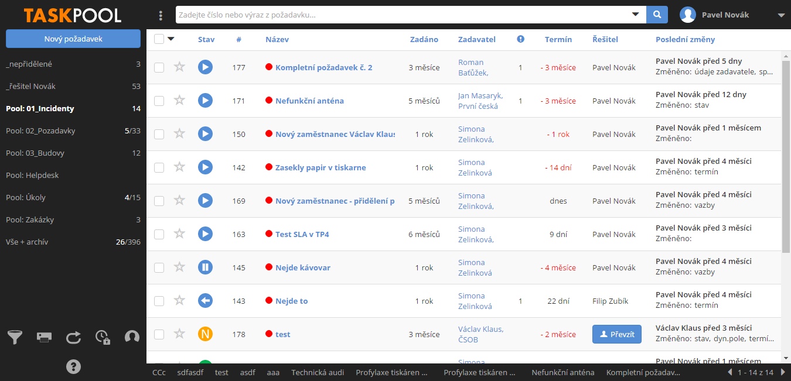The height and width of the screenshot is (381, 791).
Task: Star the request Nefunkční anténa
Action: [179, 101]
